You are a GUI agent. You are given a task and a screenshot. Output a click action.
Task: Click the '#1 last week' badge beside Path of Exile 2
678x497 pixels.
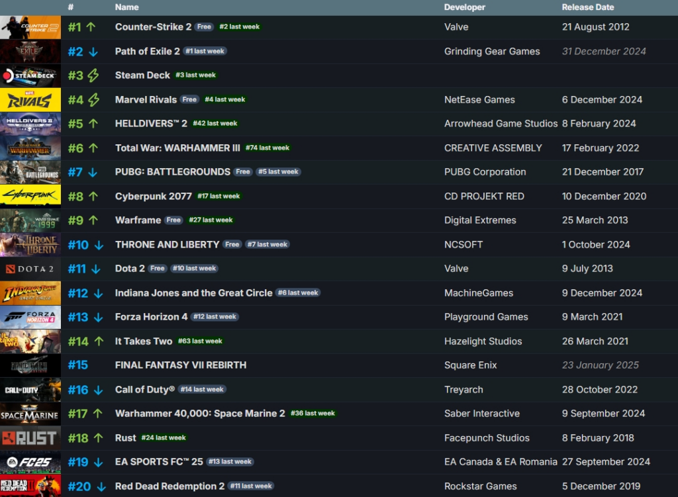point(205,50)
